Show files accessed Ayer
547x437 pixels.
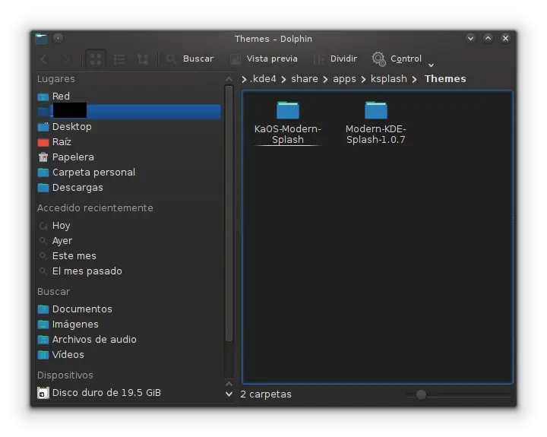coord(129,241)
